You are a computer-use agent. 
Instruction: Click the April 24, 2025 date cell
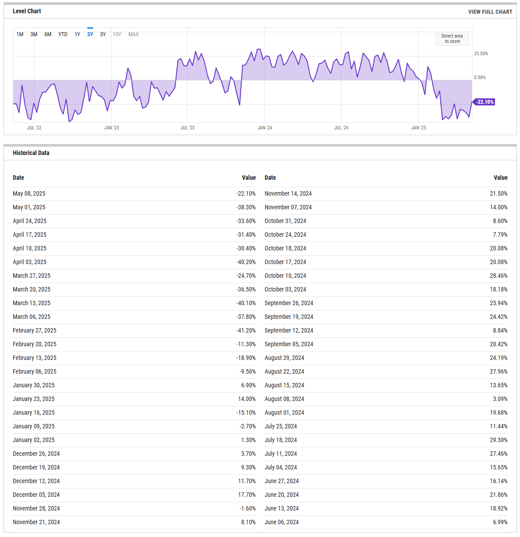(x=30, y=221)
